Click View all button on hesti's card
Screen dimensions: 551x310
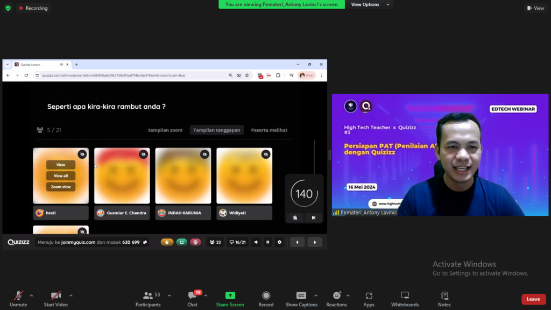tap(61, 176)
